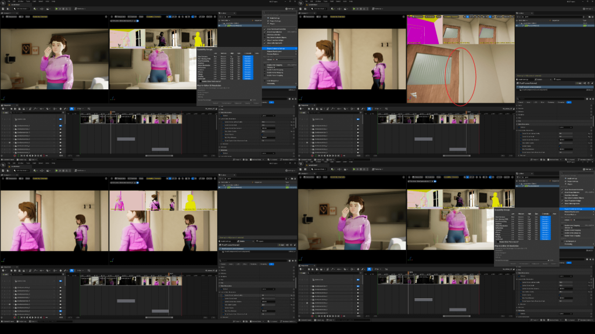Lock Camera Cuts camera in top-left window

pos(60,119)
